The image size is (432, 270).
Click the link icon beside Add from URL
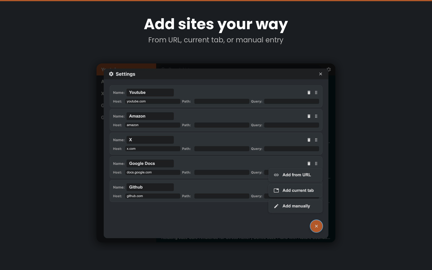[x=276, y=175]
